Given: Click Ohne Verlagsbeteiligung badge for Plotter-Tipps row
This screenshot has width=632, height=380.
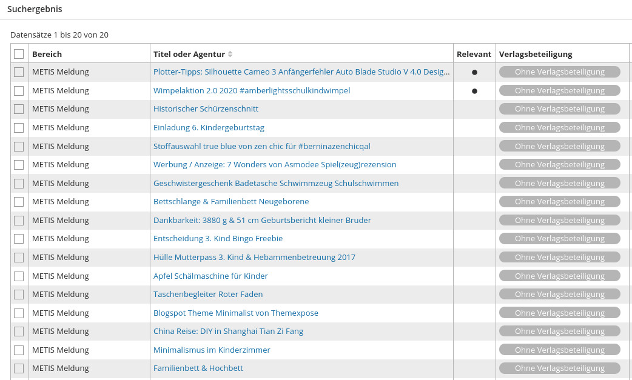Looking at the screenshot, I should click(x=559, y=72).
